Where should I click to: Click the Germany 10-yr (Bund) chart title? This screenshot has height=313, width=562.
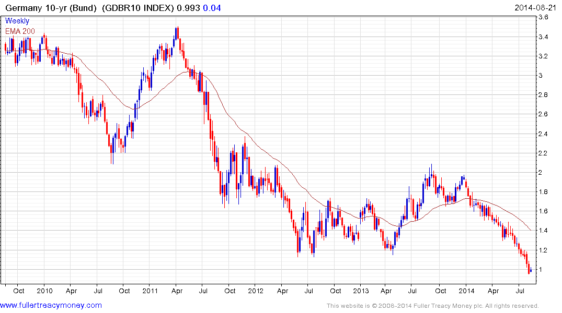(51, 8)
